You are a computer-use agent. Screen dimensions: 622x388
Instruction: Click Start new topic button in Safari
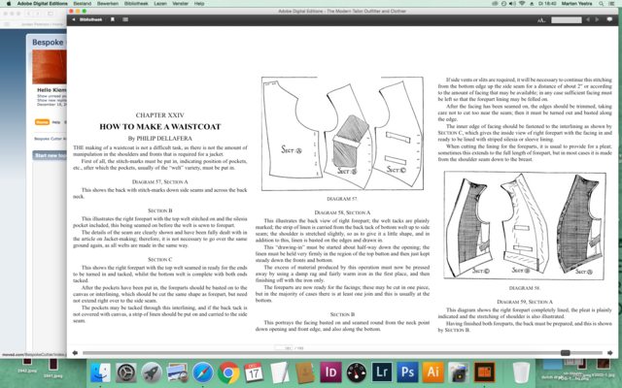[x=50, y=155]
